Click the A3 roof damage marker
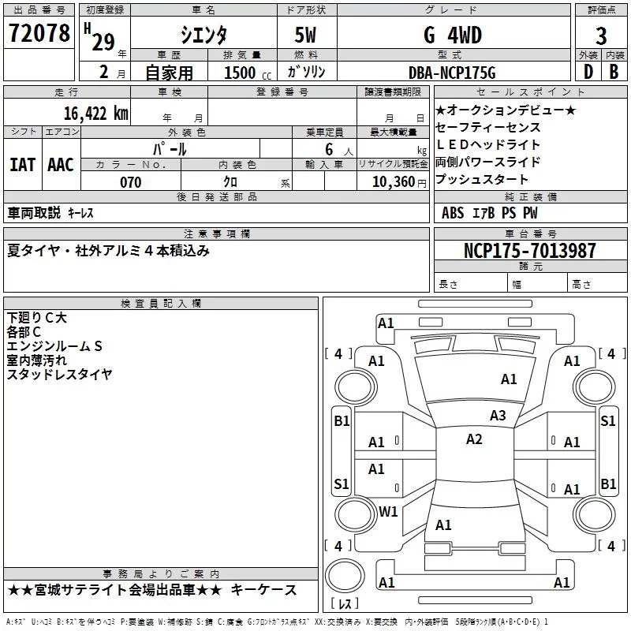This screenshot has height=631, width=631. coord(498,416)
